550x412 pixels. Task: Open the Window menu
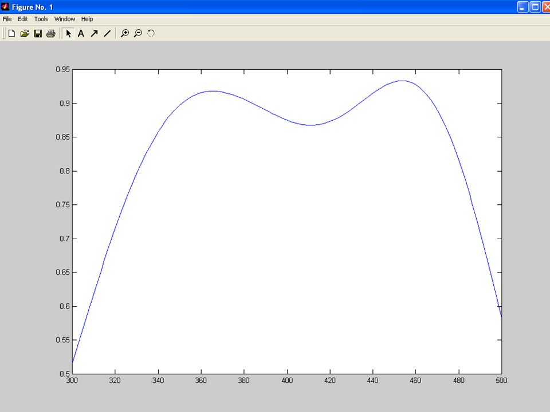(65, 19)
